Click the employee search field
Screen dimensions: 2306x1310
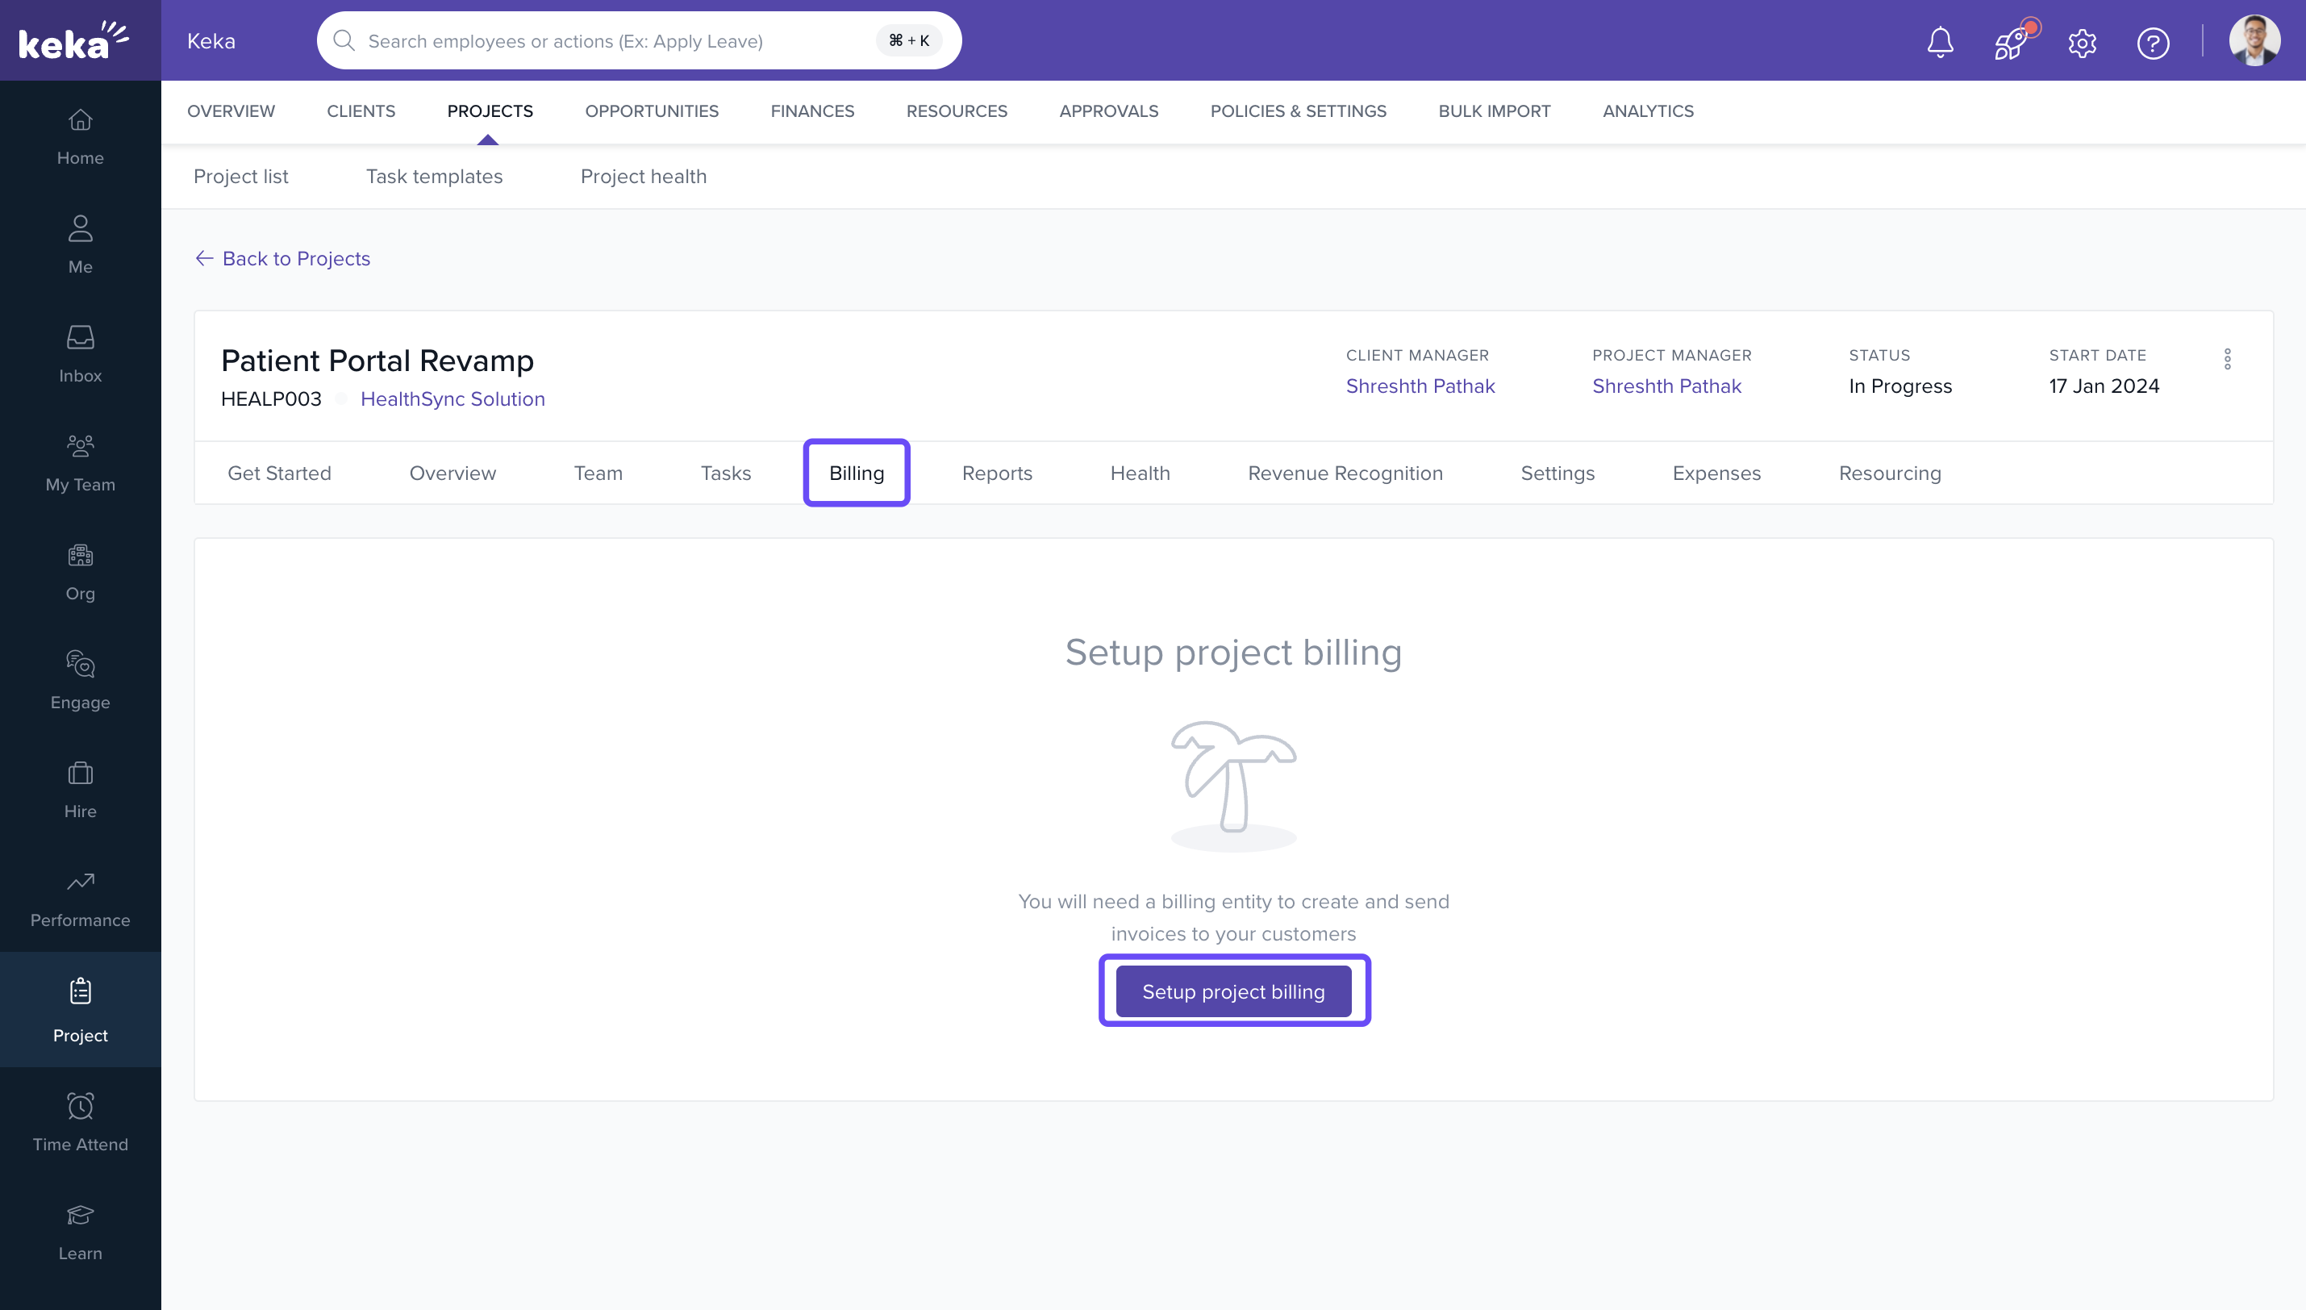pyautogui.click(x=630, y=40)
